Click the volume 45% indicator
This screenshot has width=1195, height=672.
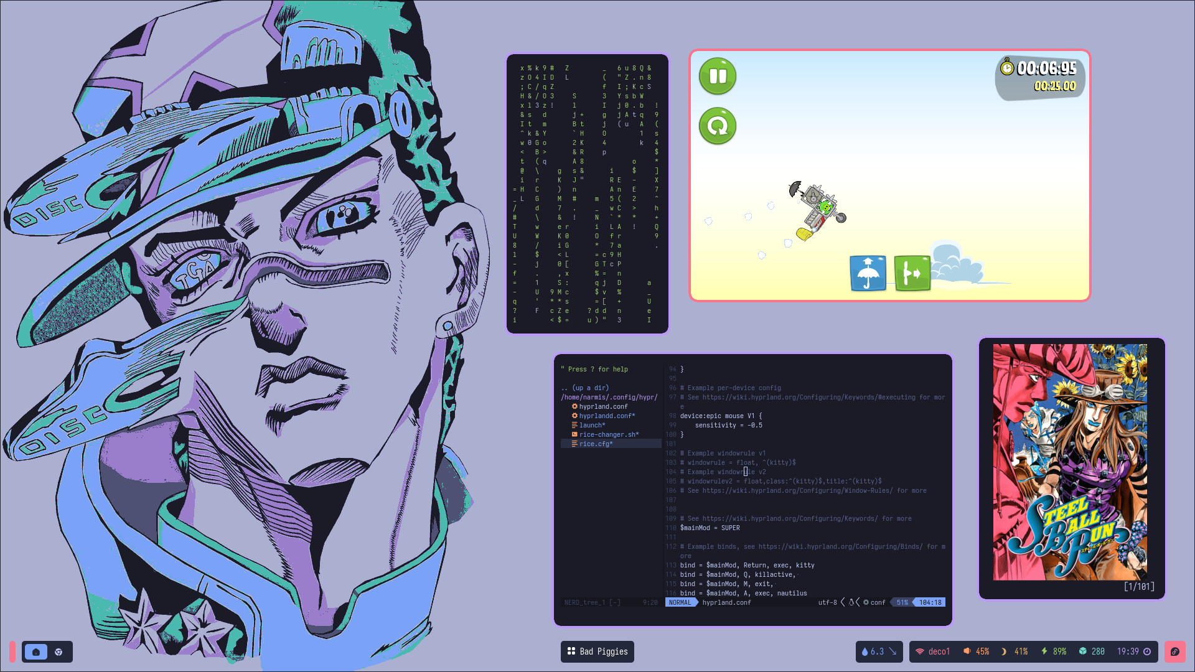[x=976, y=651]
